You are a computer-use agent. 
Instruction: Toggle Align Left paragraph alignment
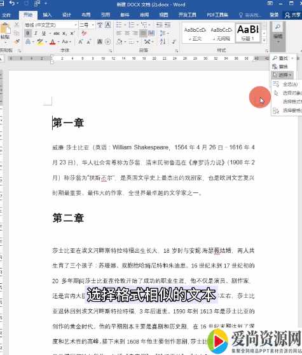click(119, 33)
